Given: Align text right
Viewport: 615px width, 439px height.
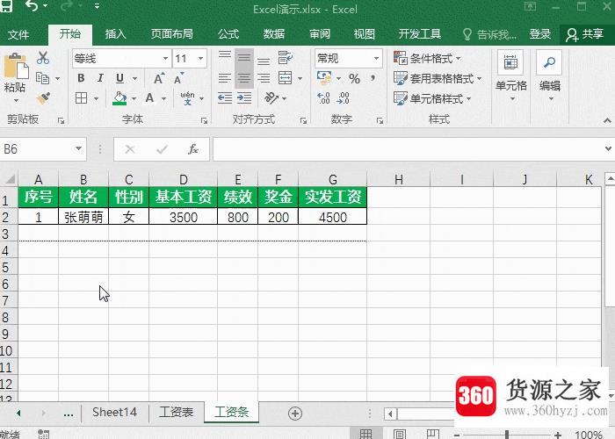Looking at the screenshot, I should click(x=264, y=78).
